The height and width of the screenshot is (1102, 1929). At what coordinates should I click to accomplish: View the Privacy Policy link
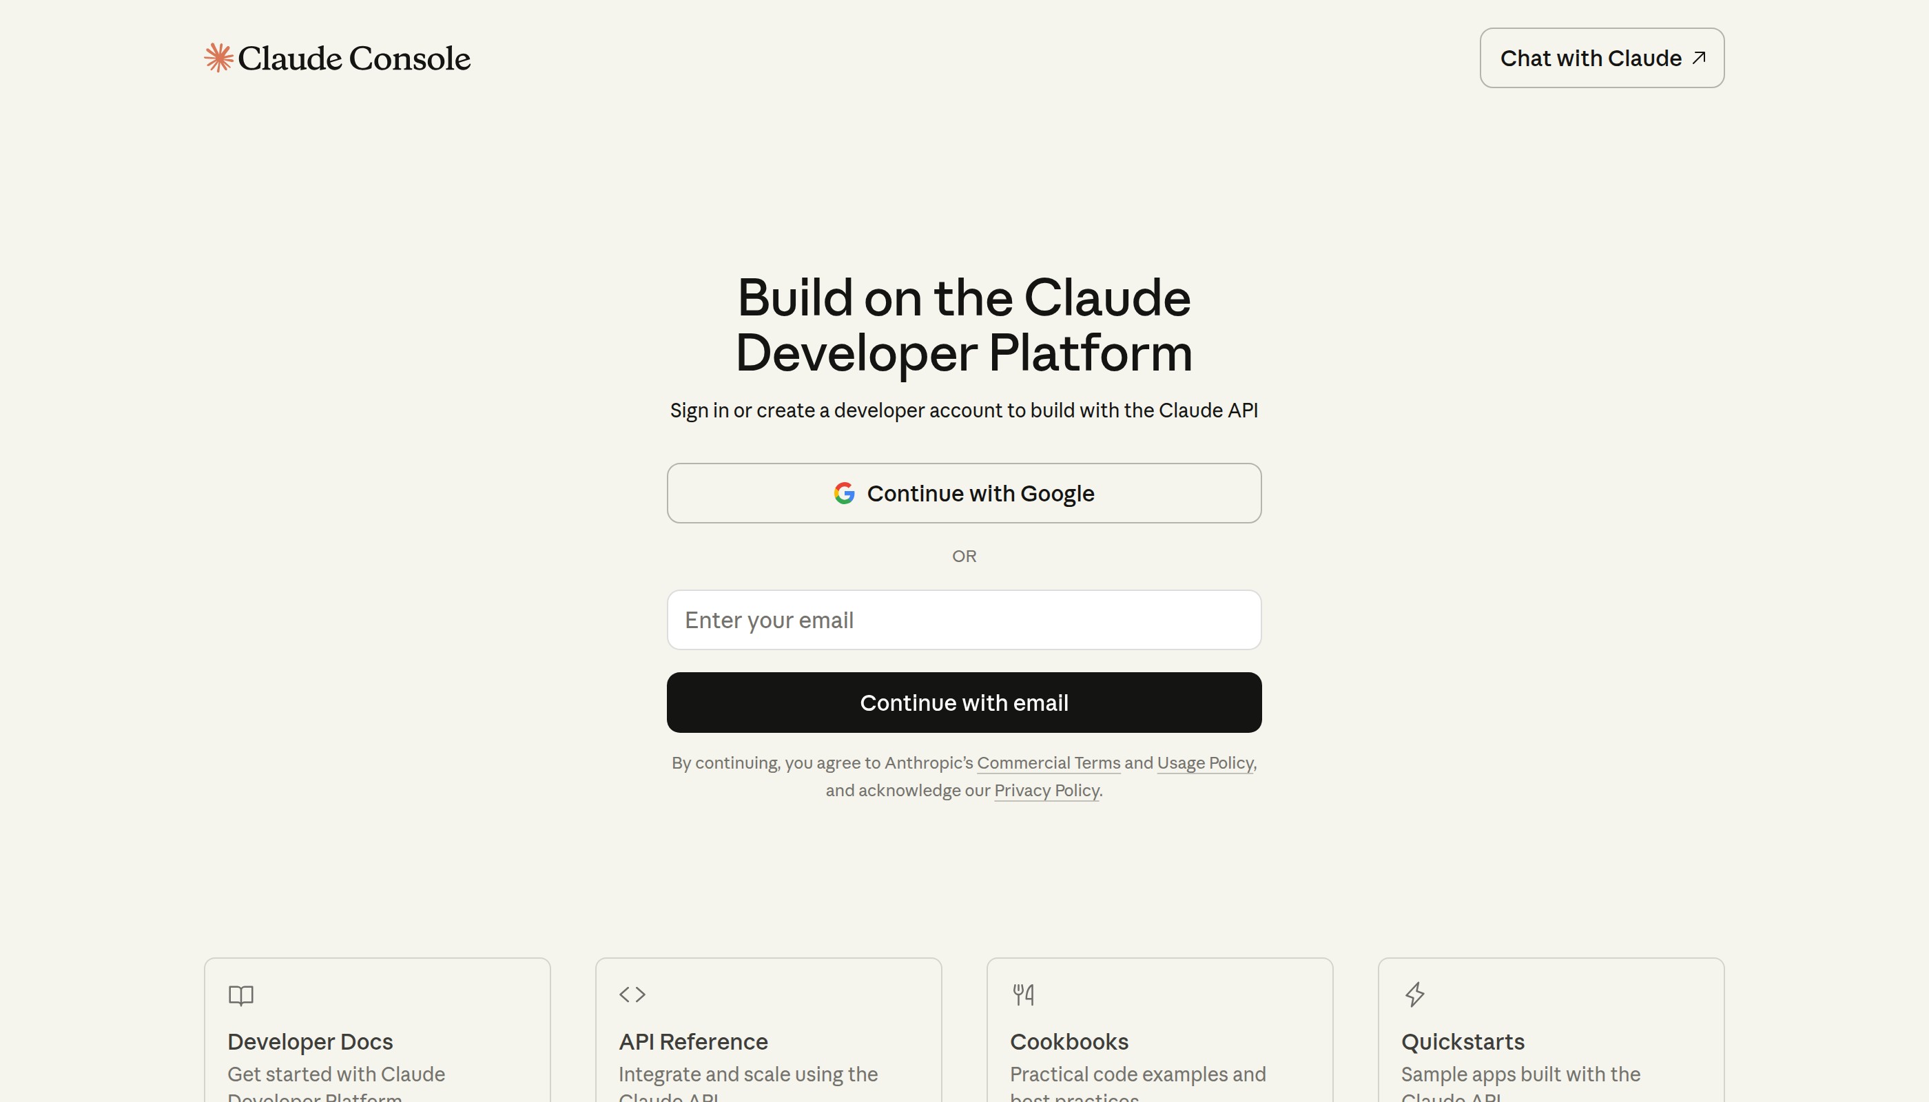[1046, 790]
